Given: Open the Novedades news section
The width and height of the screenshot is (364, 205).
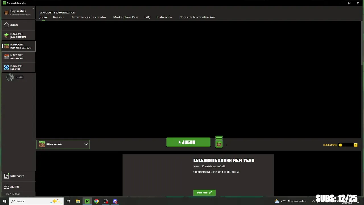Looking at the screenshot, I should [18, 176].
